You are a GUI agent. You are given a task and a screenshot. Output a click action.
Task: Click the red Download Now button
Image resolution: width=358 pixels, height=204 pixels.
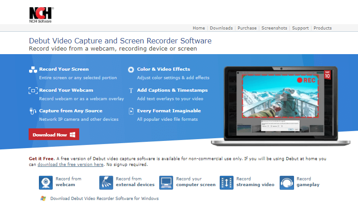coord(54,134)
